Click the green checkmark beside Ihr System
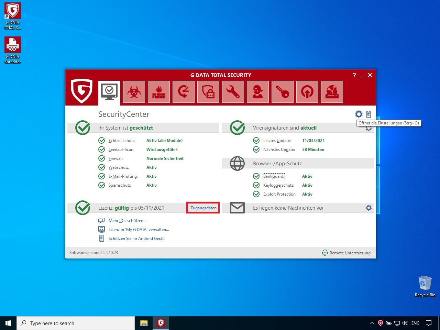 [x=82, y=128]
